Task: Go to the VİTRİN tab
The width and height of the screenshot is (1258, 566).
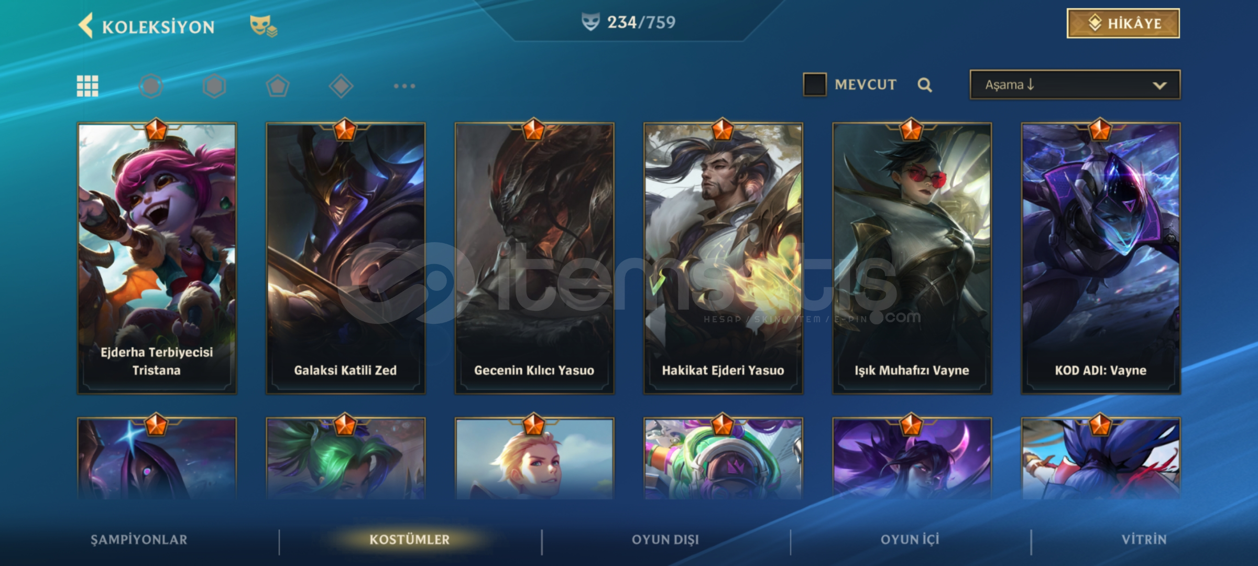Action: click(1144, 540)
